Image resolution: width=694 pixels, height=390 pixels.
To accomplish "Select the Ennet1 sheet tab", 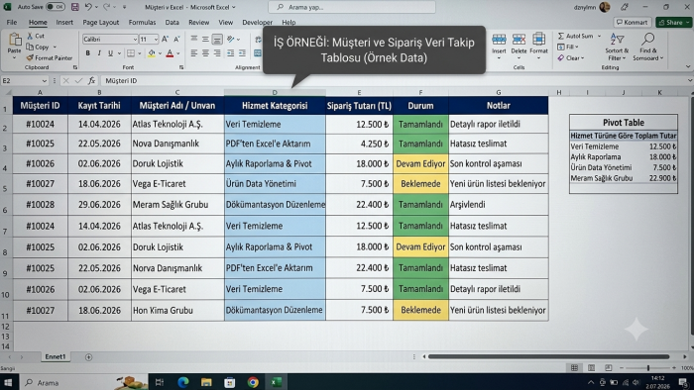I will [x=56, y=357].
